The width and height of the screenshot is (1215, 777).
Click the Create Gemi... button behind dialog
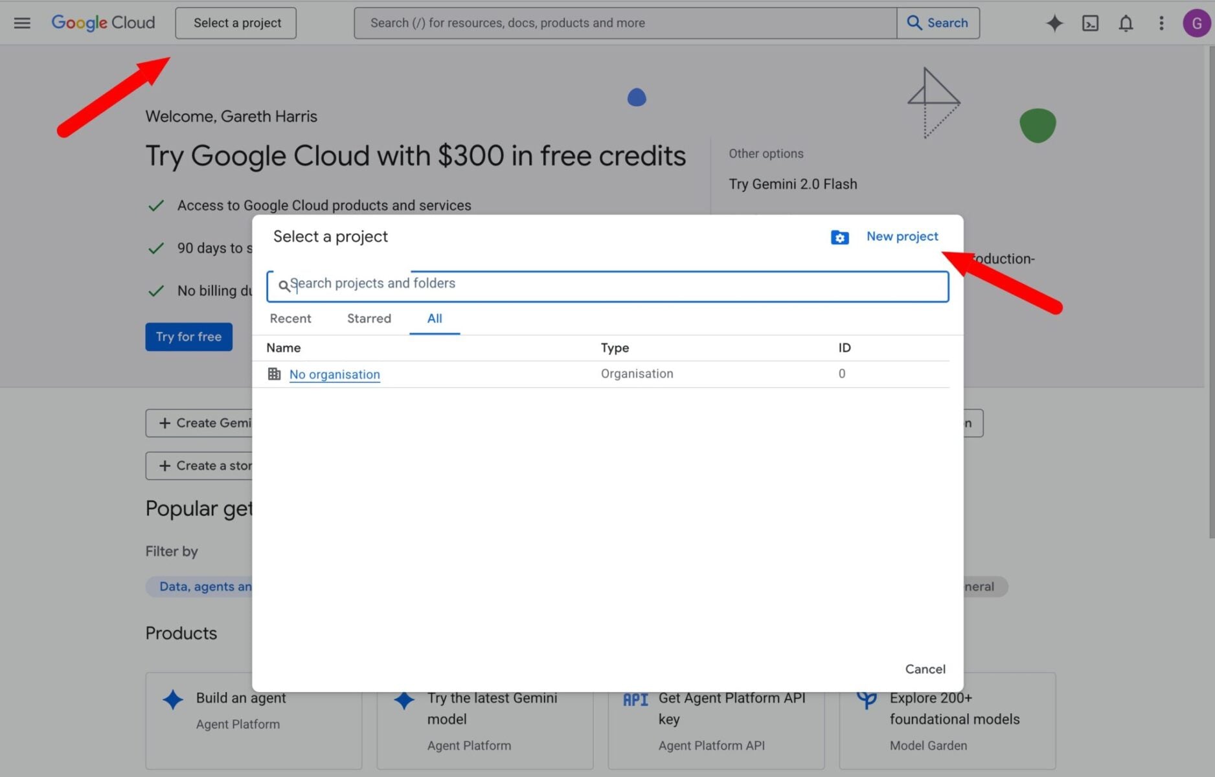click(x=199, y=423)
